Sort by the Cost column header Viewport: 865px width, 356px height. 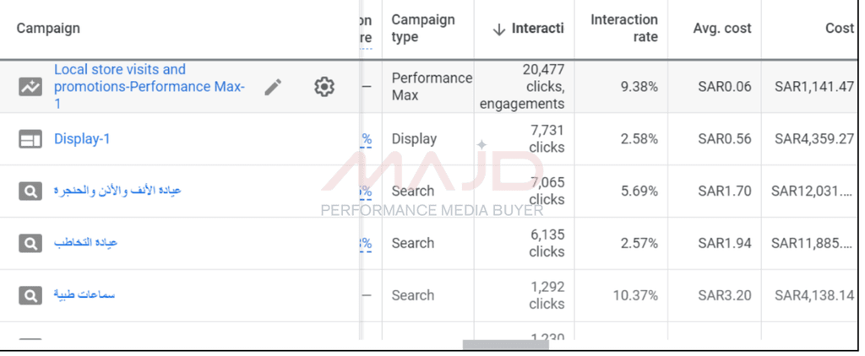(x=839, y=28)
